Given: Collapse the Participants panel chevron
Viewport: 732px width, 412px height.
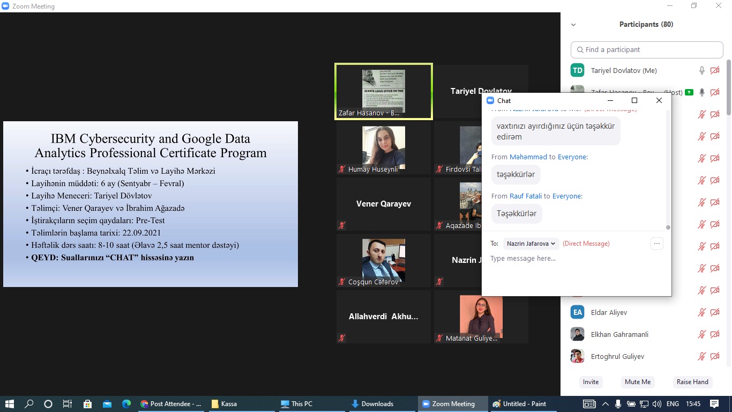Looking at the screenshot, I should 573,25.
